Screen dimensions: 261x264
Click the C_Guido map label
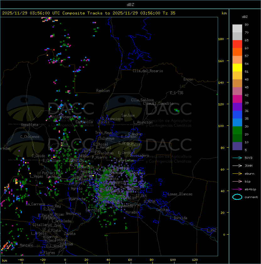coord(38,156)
